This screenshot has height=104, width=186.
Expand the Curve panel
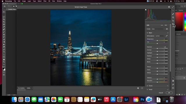coord(147,86)
